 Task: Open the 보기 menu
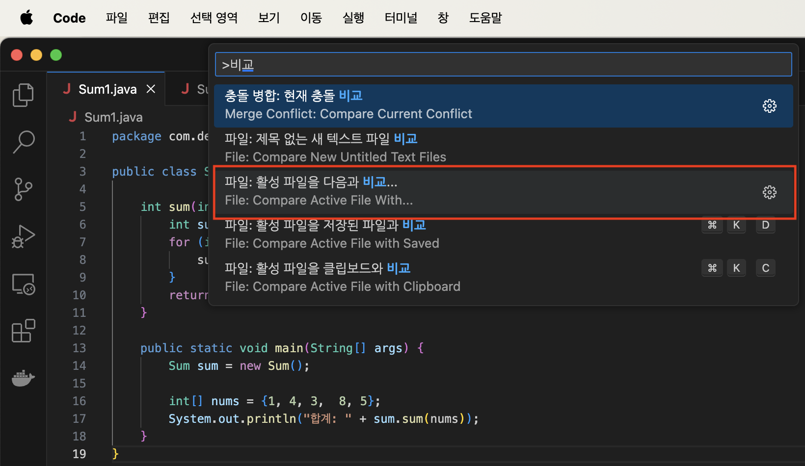pos(269,18)
